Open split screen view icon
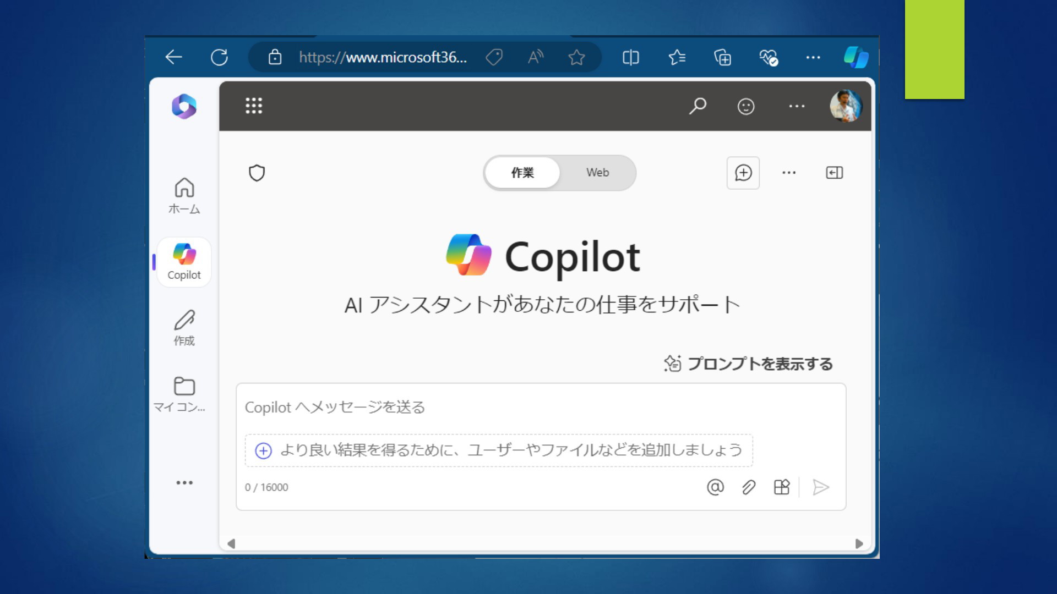Image resolution: width=1057 pixels, height=594 pixels. [631, 57]
